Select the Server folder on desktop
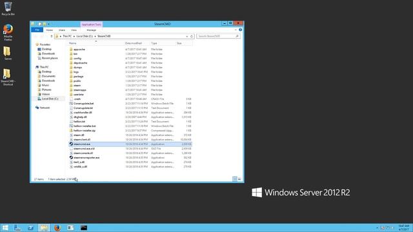 pos(8,53)
